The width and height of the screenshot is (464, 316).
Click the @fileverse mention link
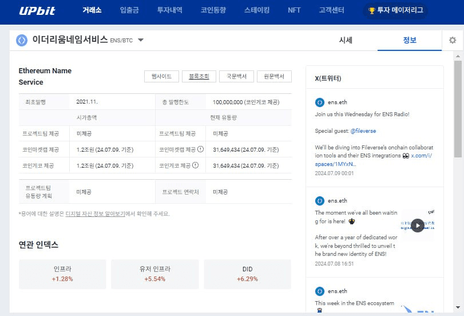coord(363,131)
